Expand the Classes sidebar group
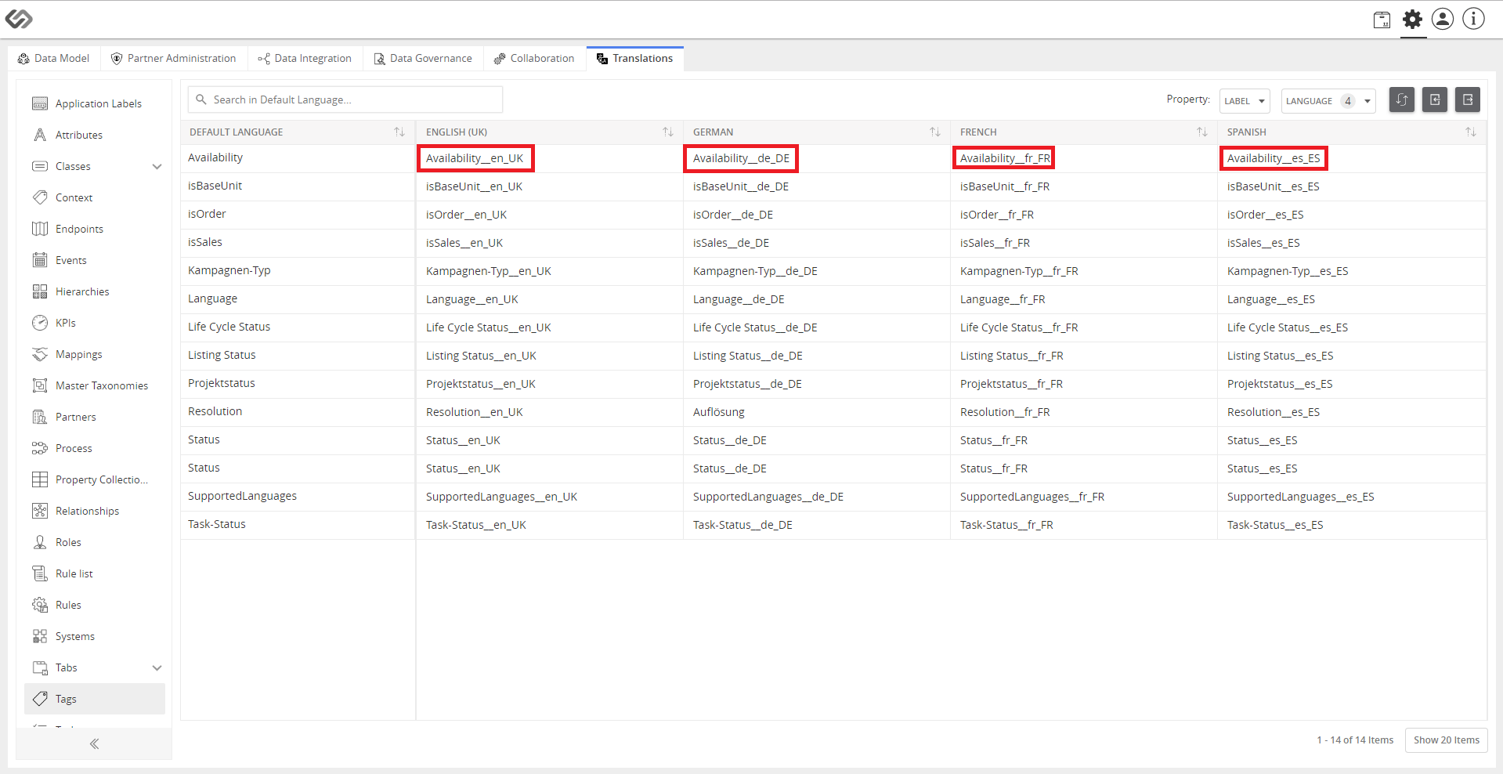Screen dimensions: 1503x774 (157, 166)
